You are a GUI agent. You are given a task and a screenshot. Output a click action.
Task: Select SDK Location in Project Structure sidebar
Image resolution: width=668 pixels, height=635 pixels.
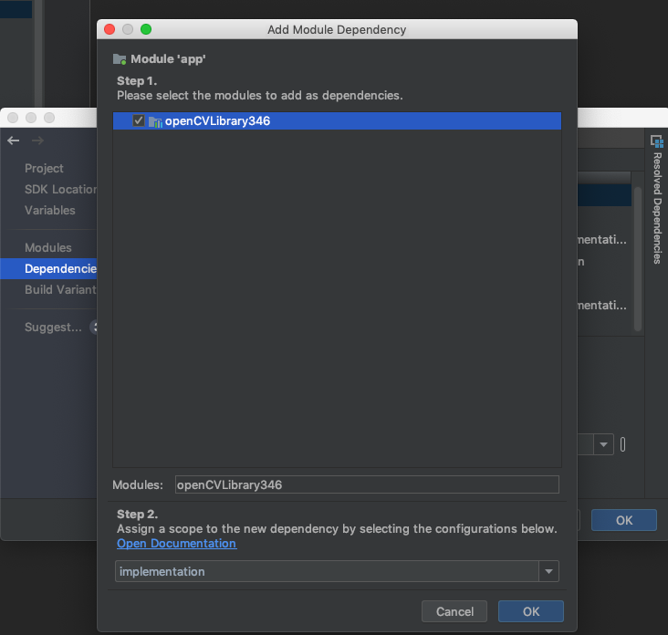pyautogui.click(x=60, y=189)
